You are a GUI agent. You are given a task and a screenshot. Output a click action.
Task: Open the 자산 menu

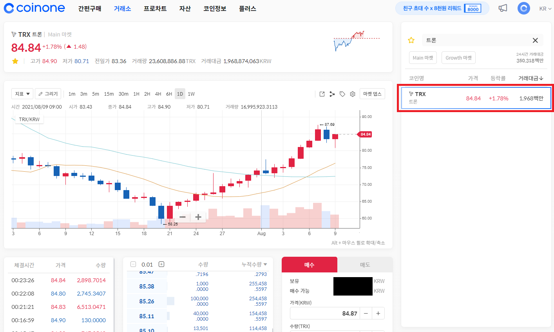[185, 8]
